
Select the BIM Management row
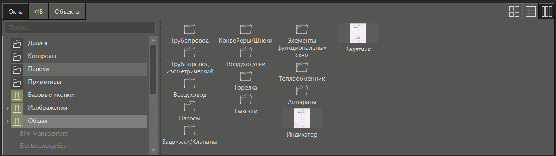44,133
